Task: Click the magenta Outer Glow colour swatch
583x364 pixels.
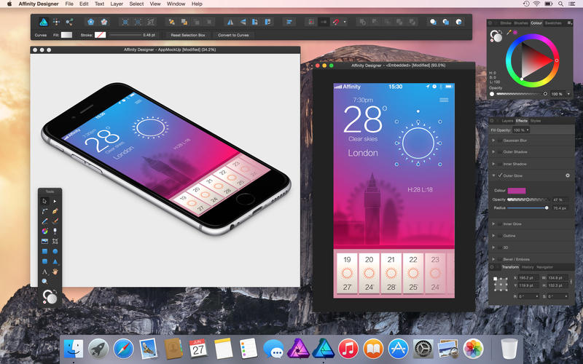Action: coord(517,191)
